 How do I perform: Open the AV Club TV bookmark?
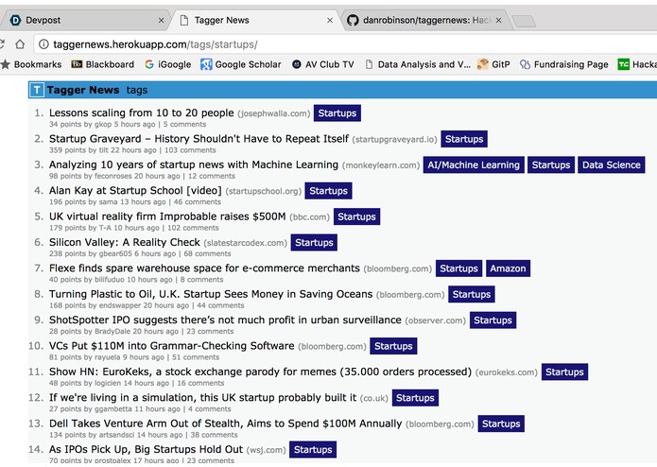[323, 64]
